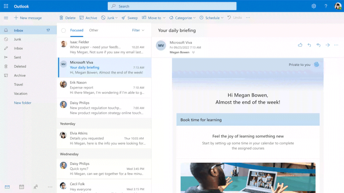Toggle the select all messages circle
344x193 pixels.
pos(63,31)
